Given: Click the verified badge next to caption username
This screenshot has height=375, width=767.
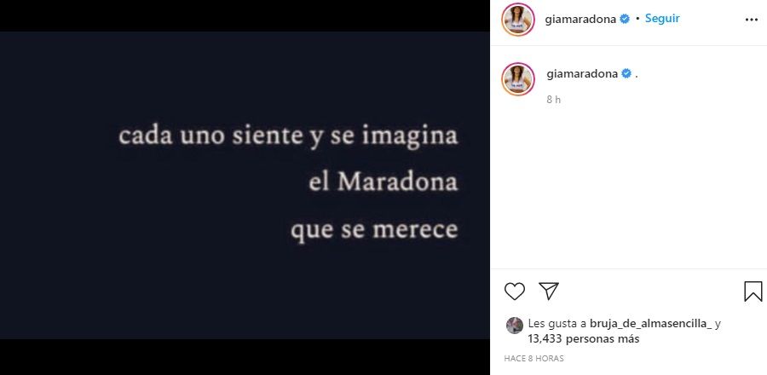Looking at the screenshot, I should click(x=626, y=74).
